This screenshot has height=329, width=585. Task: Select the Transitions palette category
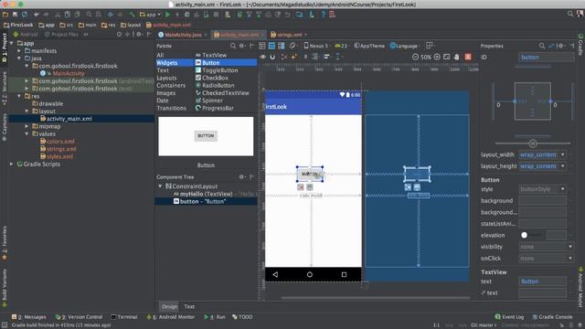(171, 108)
